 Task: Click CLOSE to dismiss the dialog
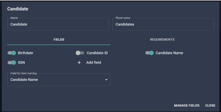click(x=210, y=106)
